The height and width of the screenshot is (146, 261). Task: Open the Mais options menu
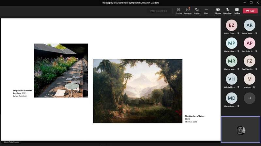pos(206,11)
